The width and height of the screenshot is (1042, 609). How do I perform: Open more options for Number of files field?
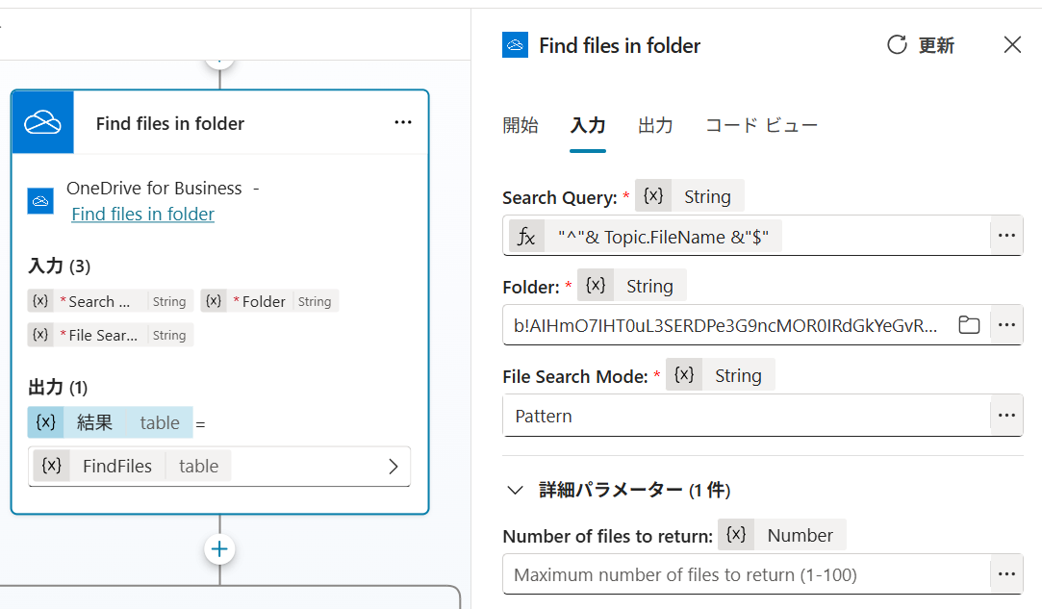[x=1006, y=573]
